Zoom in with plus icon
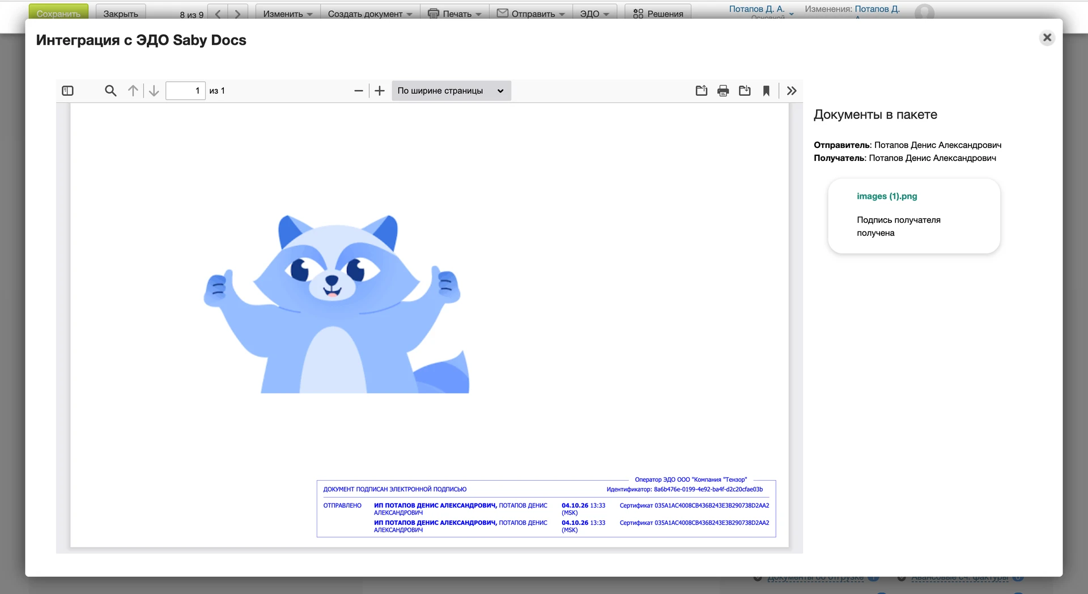The height and width of the screenshot is (594, 1088). click(380, 91)
